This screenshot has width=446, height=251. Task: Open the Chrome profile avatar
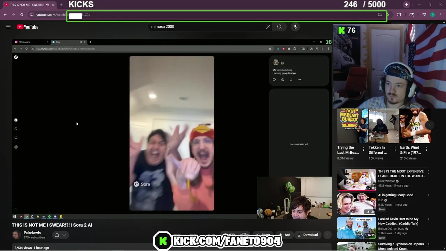432,15
